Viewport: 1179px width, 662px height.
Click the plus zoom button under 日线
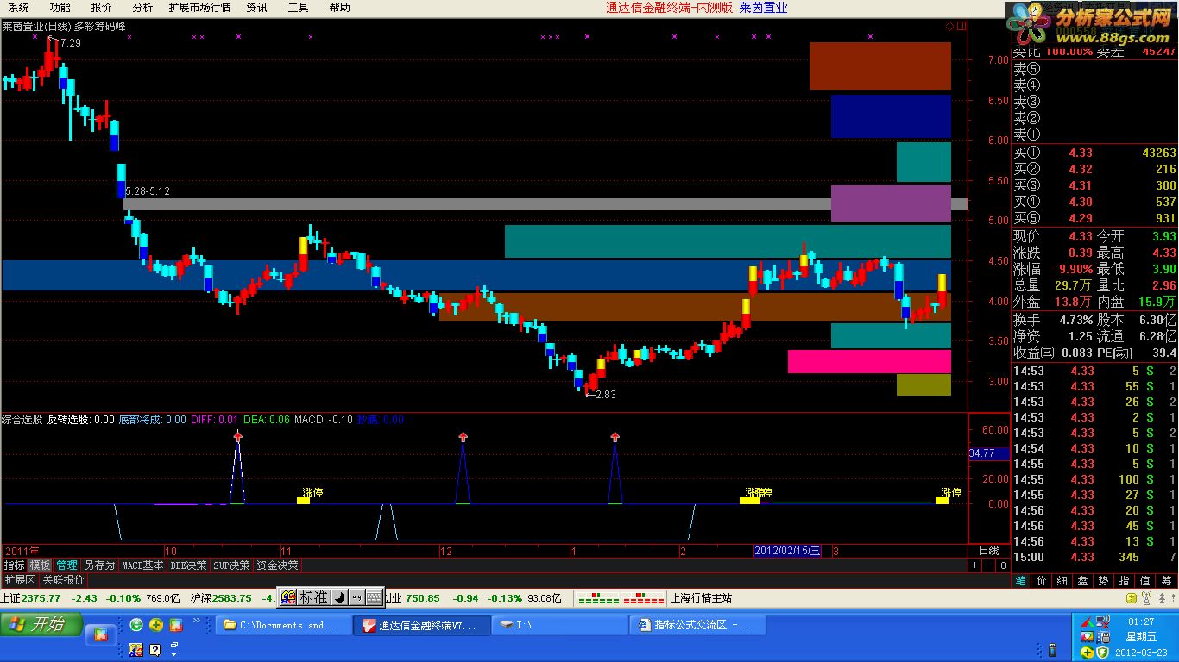[x=975, y=565]
